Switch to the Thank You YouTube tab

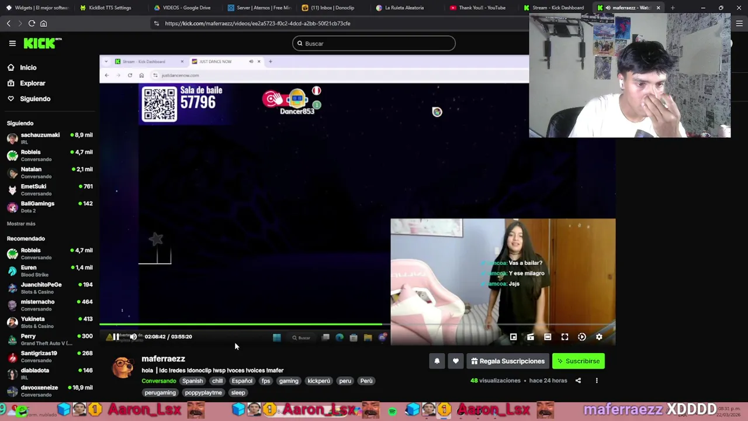click(481, 8)
